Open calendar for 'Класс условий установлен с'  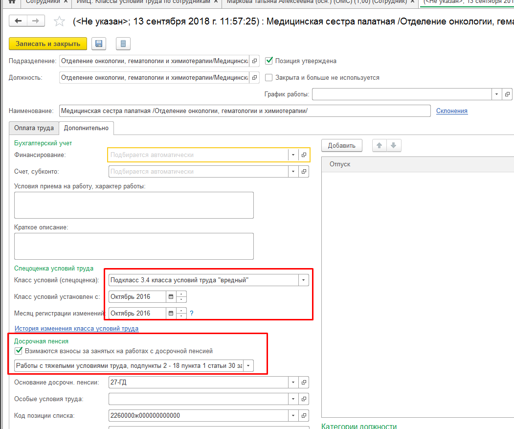(171, 296)
